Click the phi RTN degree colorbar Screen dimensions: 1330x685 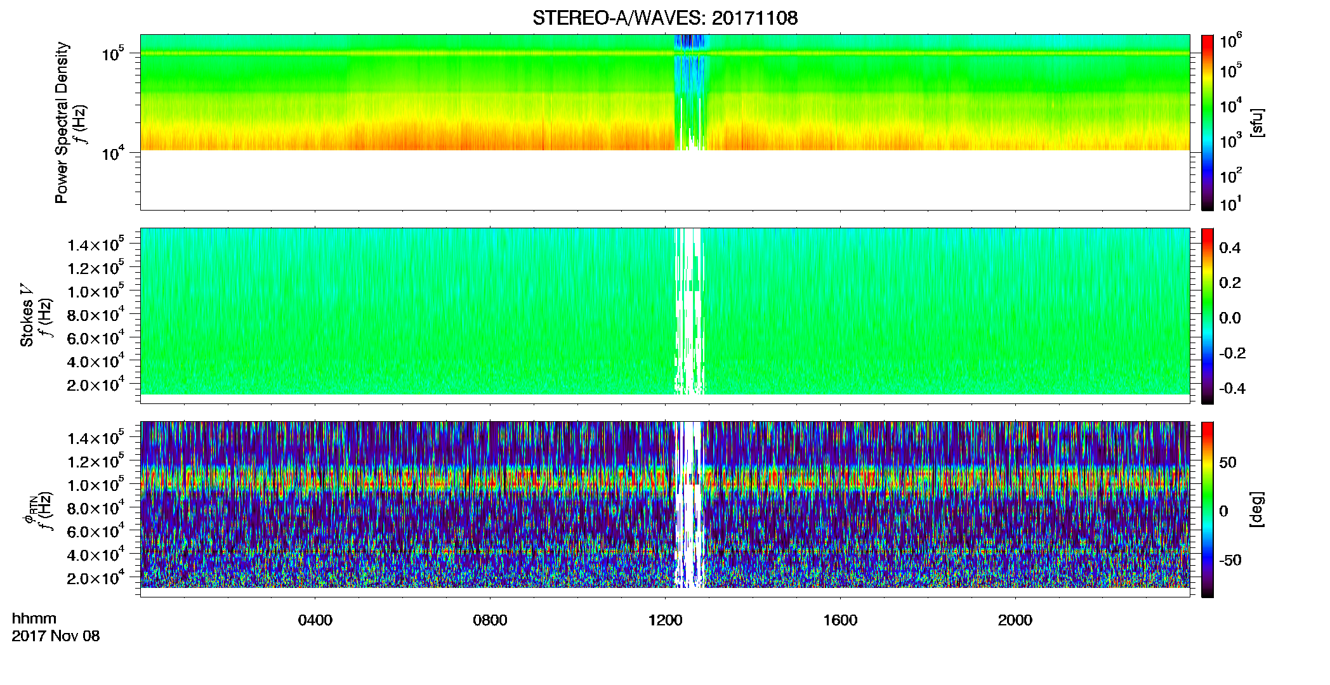pos(1208,509)
